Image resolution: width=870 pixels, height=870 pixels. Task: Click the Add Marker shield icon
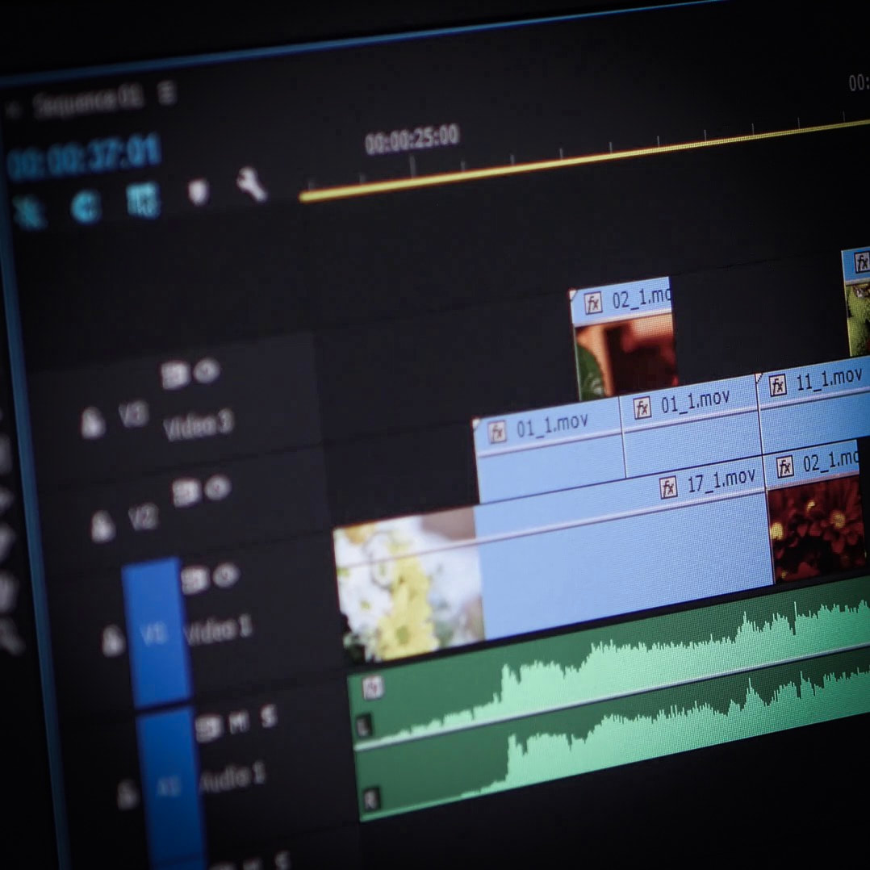[x=199, y=191]
